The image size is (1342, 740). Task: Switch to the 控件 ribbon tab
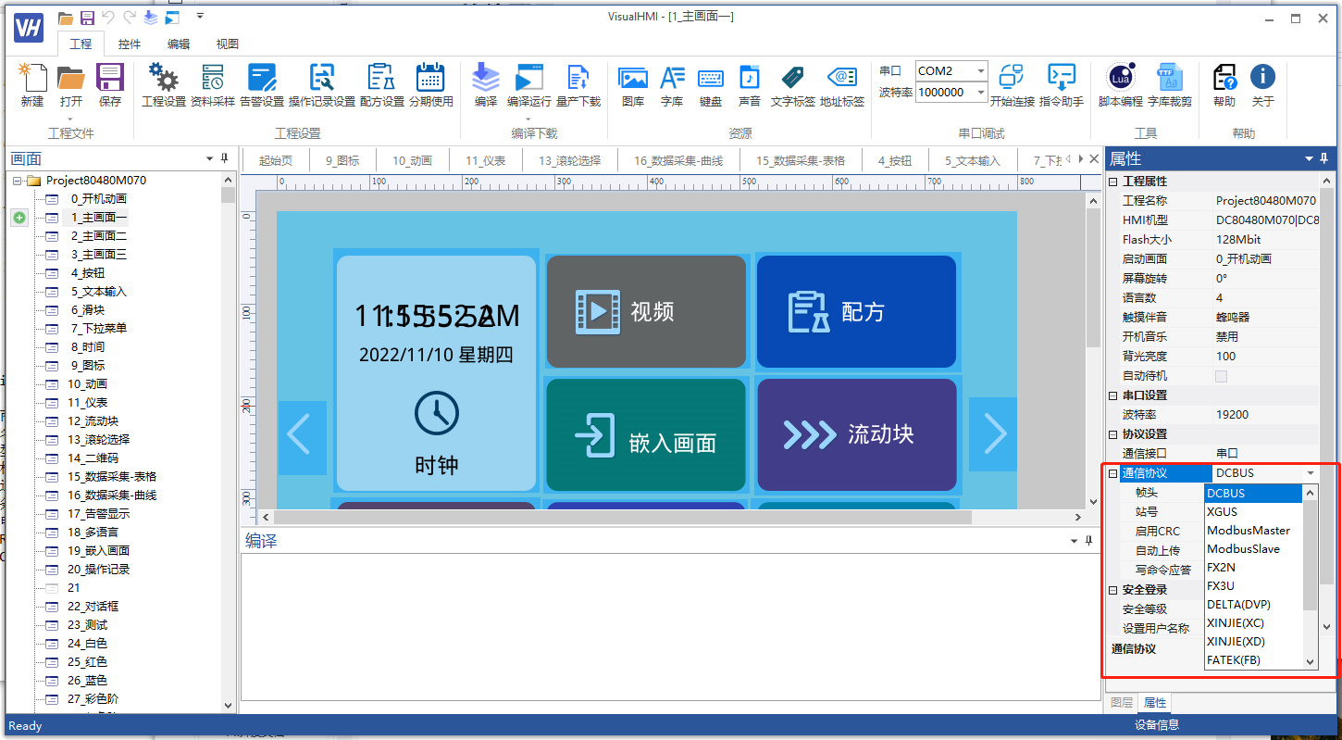click(130, 44)
